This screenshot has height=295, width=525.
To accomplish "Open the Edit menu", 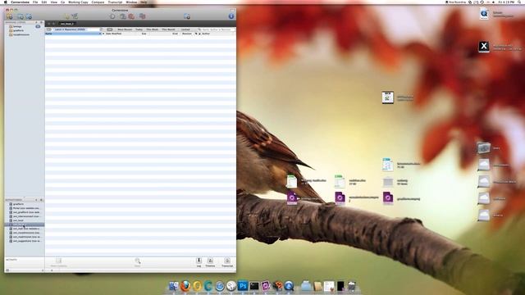I will click(x=44, y=2).
